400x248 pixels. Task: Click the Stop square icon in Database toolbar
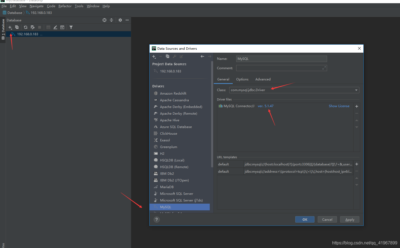40,27
